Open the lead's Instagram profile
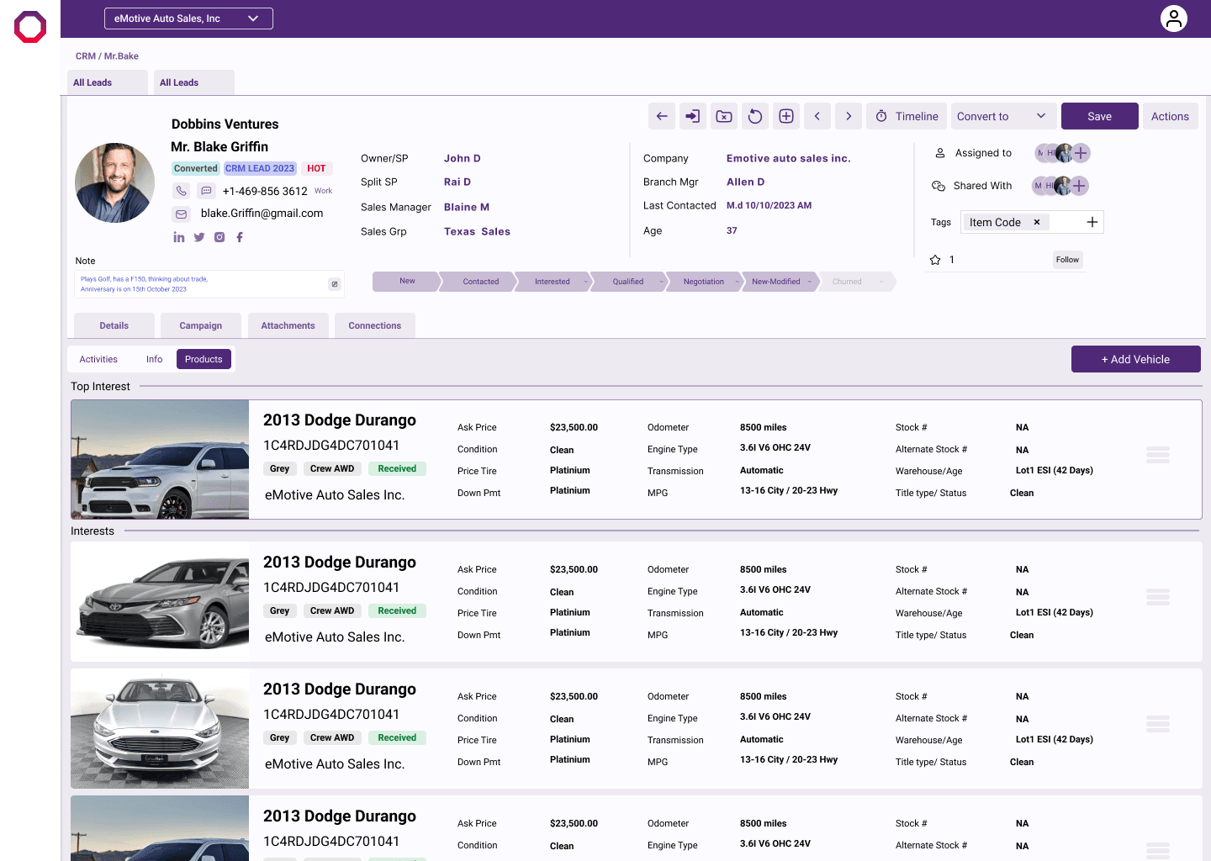This screenshot has height=861, width=1211. point(219,237)
